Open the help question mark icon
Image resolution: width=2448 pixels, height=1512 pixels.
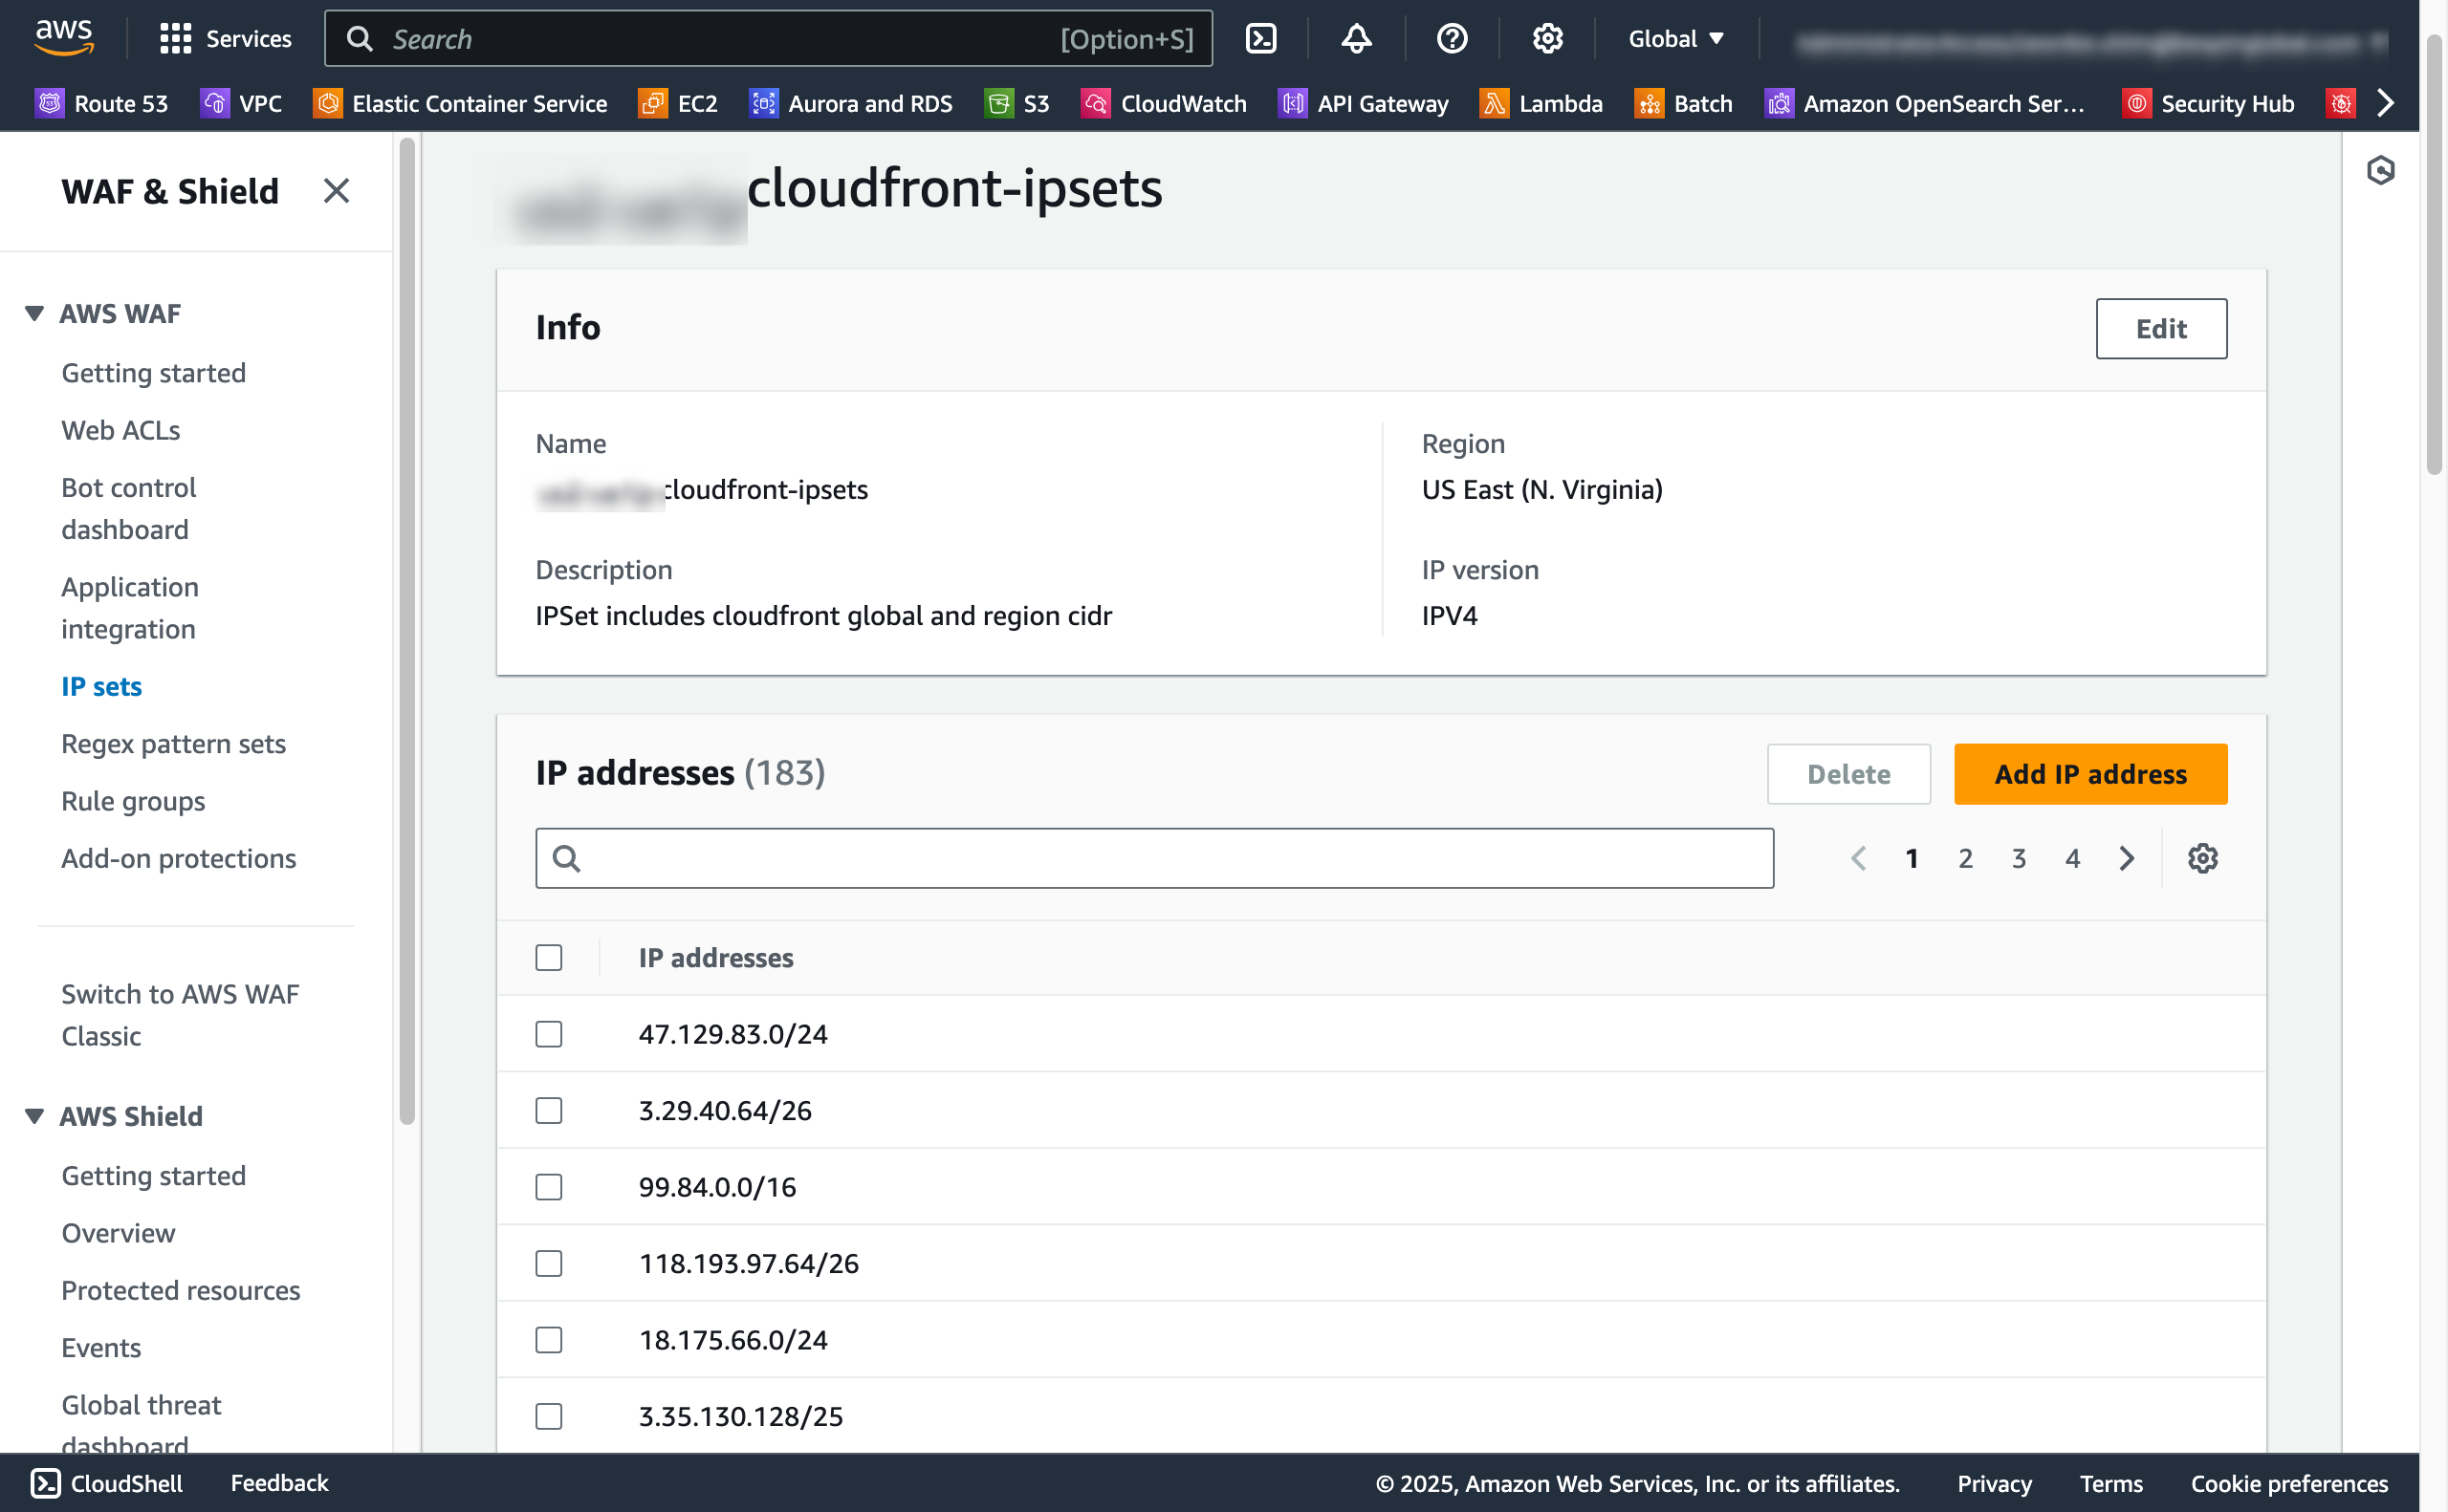click(x=1451, y=39)
